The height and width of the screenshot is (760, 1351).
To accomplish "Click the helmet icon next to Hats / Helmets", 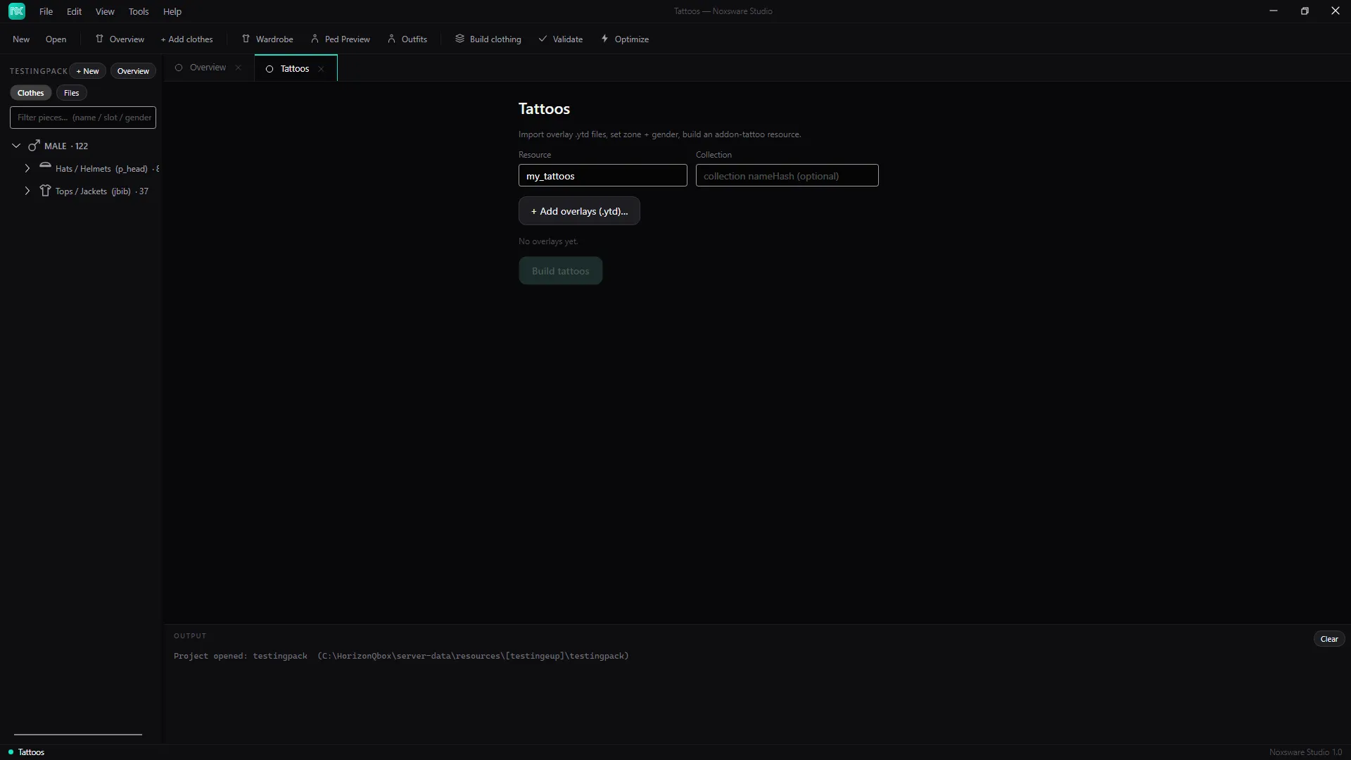I will (45, 166).
